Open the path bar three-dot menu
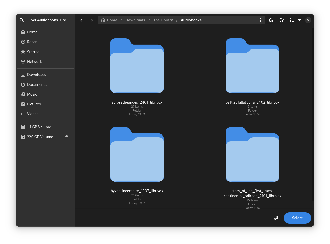 [x=260, y=20]
